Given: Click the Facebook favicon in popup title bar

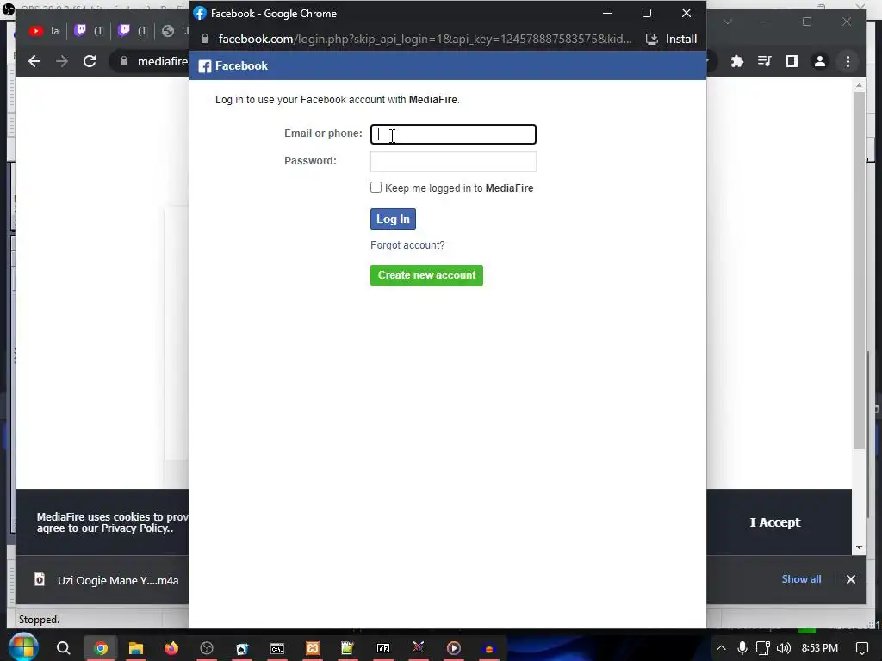Looking at the screenshot, I should point(200,14).
